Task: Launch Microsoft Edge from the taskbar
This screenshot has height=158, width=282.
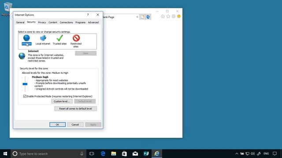Action: pos(103,154)
